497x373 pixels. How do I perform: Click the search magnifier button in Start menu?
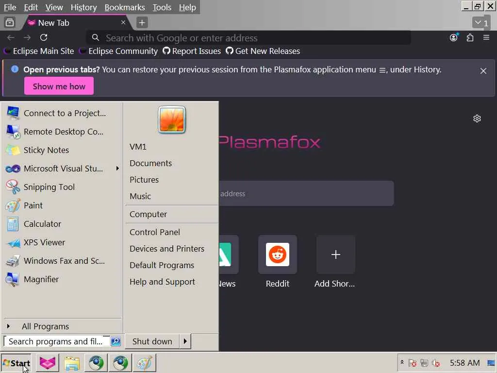coord(116,341)
